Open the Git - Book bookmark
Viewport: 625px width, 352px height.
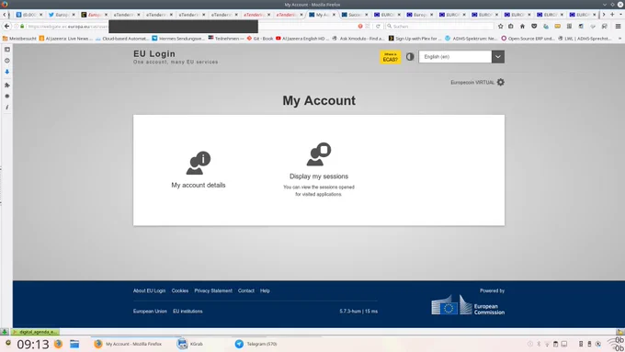[x=260, y=39]
